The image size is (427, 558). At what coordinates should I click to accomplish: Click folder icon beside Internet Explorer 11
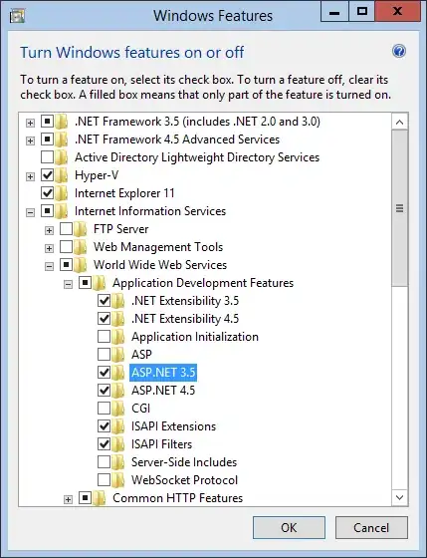tap(63, 193)
